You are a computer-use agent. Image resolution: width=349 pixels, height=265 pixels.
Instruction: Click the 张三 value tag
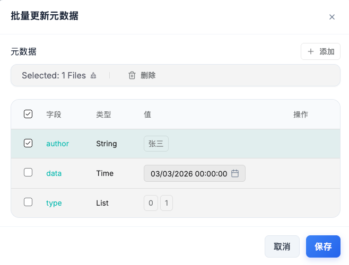[x=156, y=144]
